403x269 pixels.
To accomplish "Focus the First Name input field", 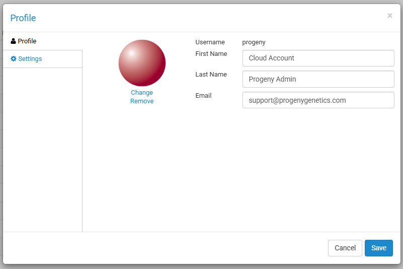I will point(318,58).
